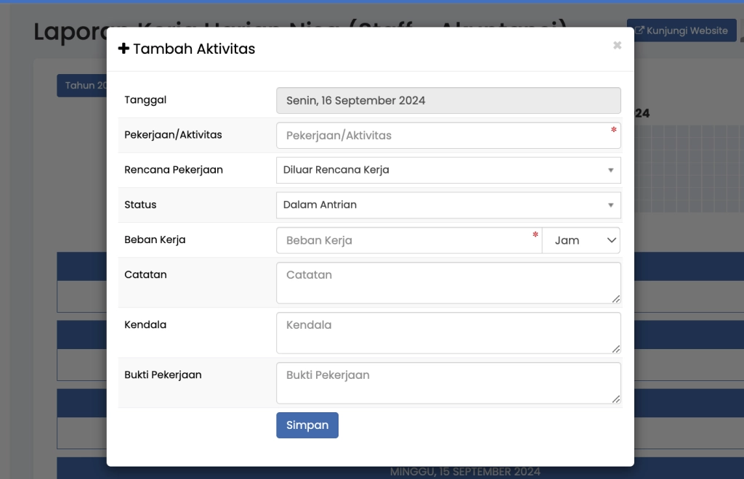Click the X icon to dismiss the dialog

(617, 45)
